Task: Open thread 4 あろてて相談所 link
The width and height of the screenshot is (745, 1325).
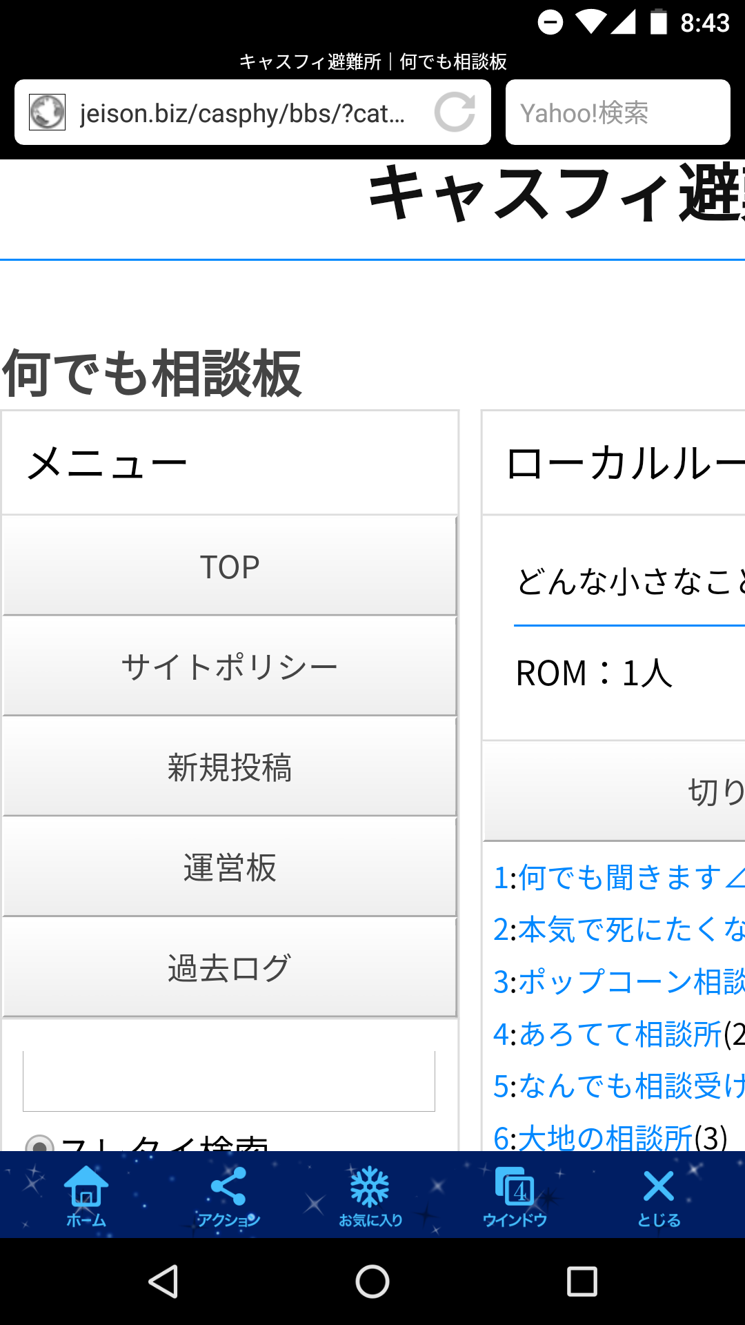Action: 607,1034
